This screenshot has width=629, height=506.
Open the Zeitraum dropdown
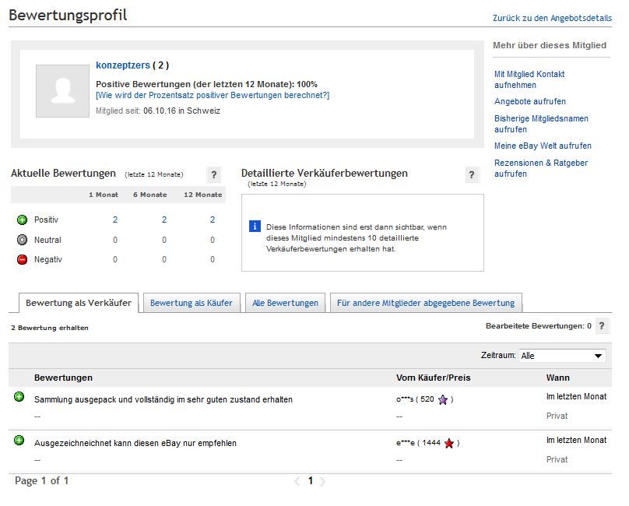[562, 356]
